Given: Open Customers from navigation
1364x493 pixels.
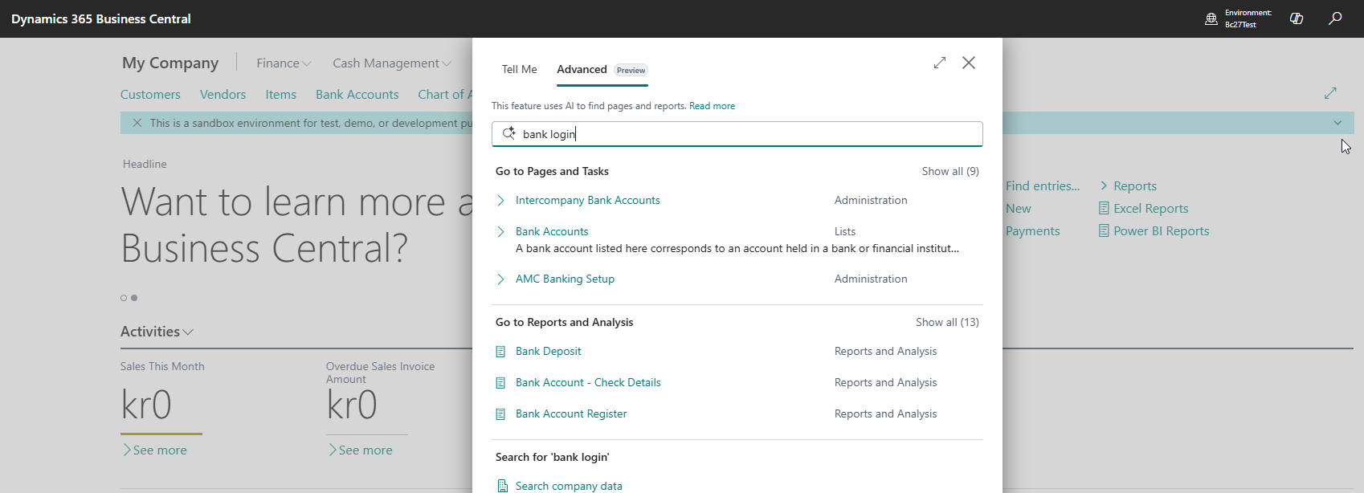Looking at the screenshot, I should coord(150,94).
